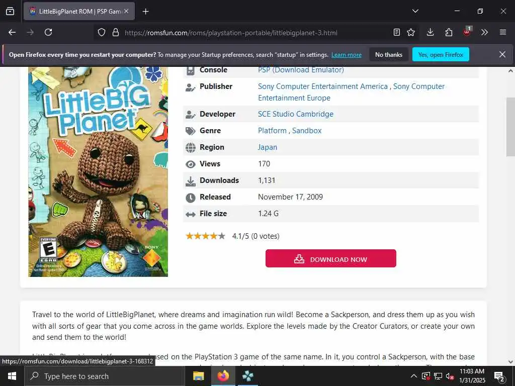Expand more tools overflow chevrons

point(484,32)
